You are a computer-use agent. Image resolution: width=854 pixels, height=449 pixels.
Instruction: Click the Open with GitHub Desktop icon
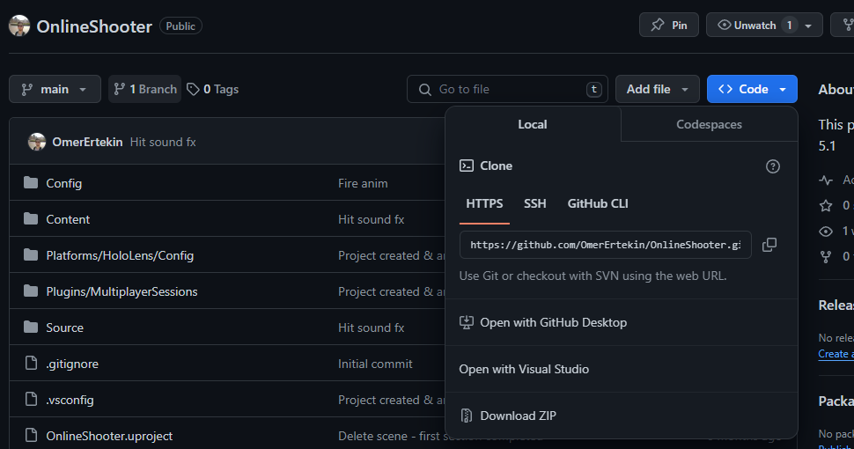pyautogui.click(x=467, y=323)
